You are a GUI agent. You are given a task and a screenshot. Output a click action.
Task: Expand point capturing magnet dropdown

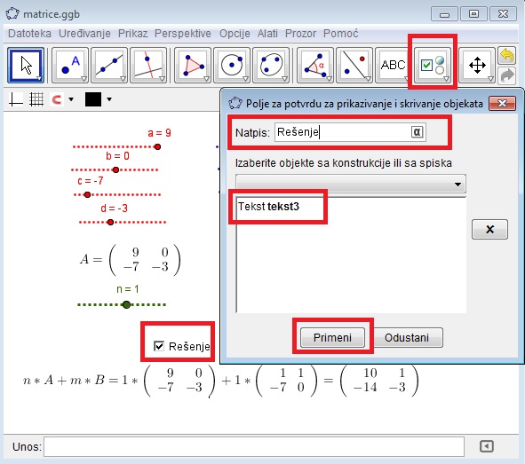71,99
